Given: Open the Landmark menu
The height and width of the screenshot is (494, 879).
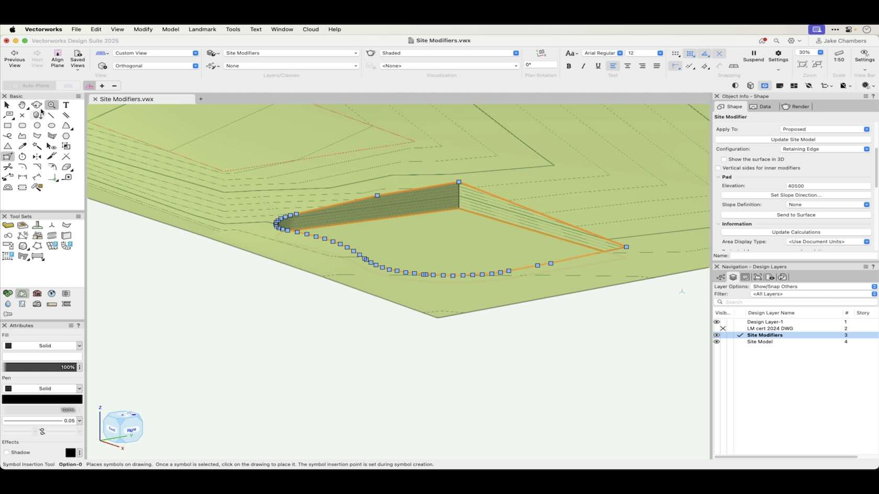Looking at the screenshot, I should 202,29.
